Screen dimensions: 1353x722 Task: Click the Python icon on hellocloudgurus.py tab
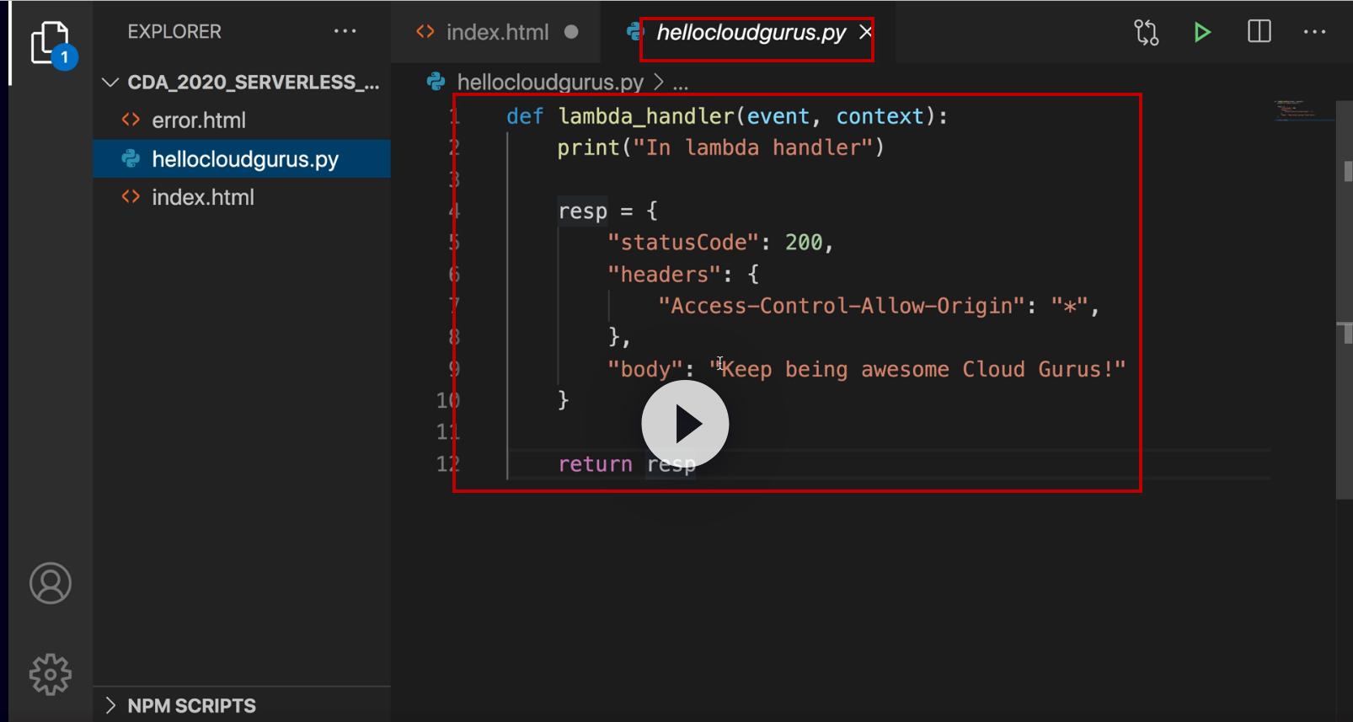tap(635, 32)
